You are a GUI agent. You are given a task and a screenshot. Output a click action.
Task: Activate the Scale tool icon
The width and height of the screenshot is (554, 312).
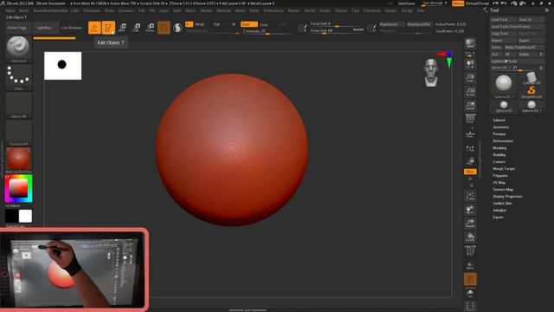[x=136, y=28]
